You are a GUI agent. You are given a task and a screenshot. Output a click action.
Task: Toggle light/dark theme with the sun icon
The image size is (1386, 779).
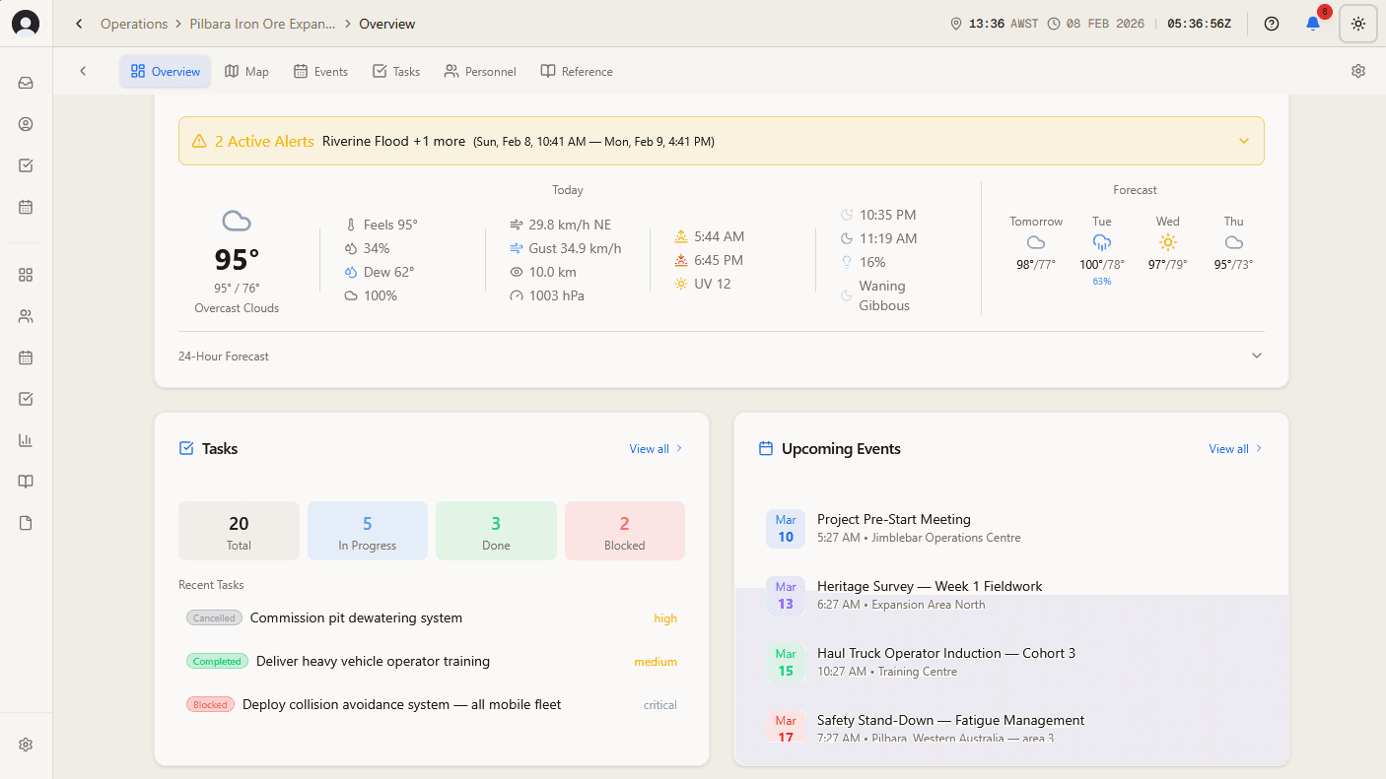pos(1357,23)
